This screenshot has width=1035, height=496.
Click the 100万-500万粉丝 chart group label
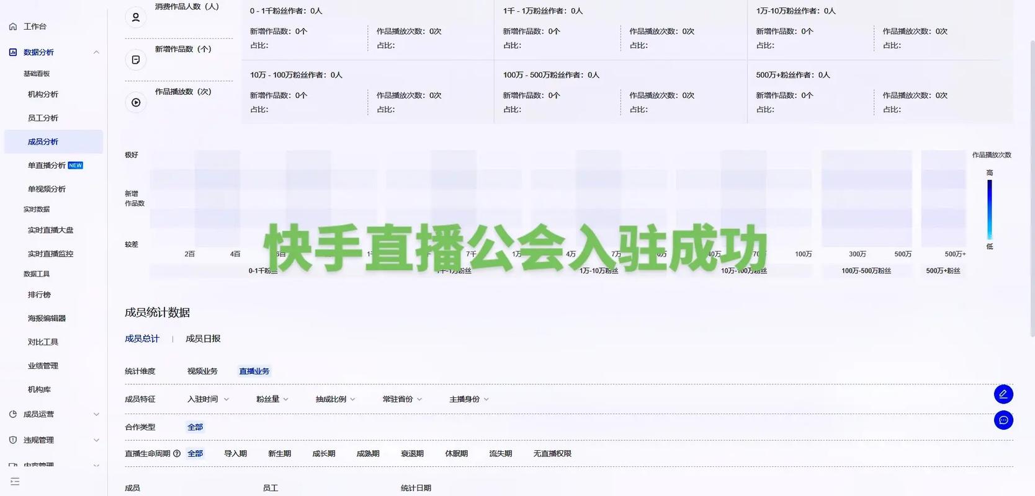(866, 271)
